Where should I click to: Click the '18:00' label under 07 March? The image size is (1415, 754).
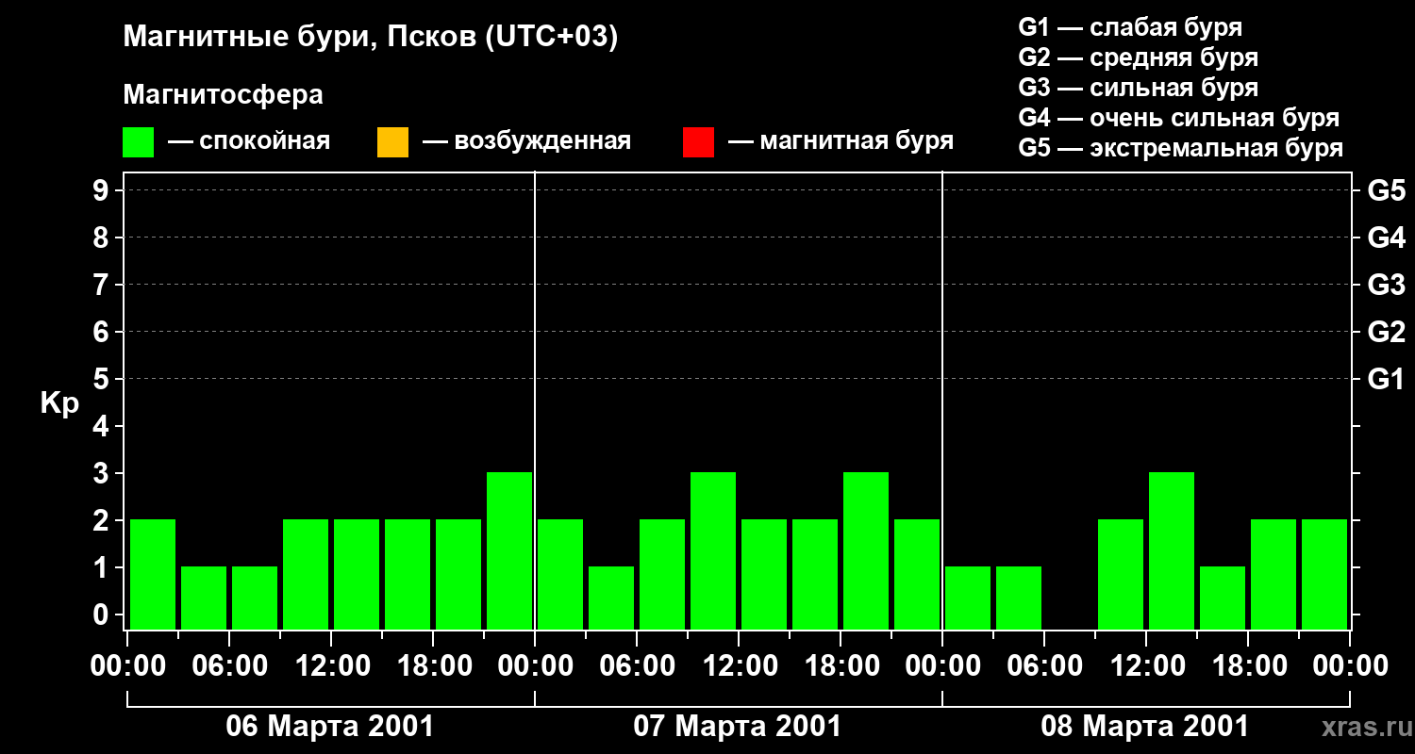click(x=841, y=666)
